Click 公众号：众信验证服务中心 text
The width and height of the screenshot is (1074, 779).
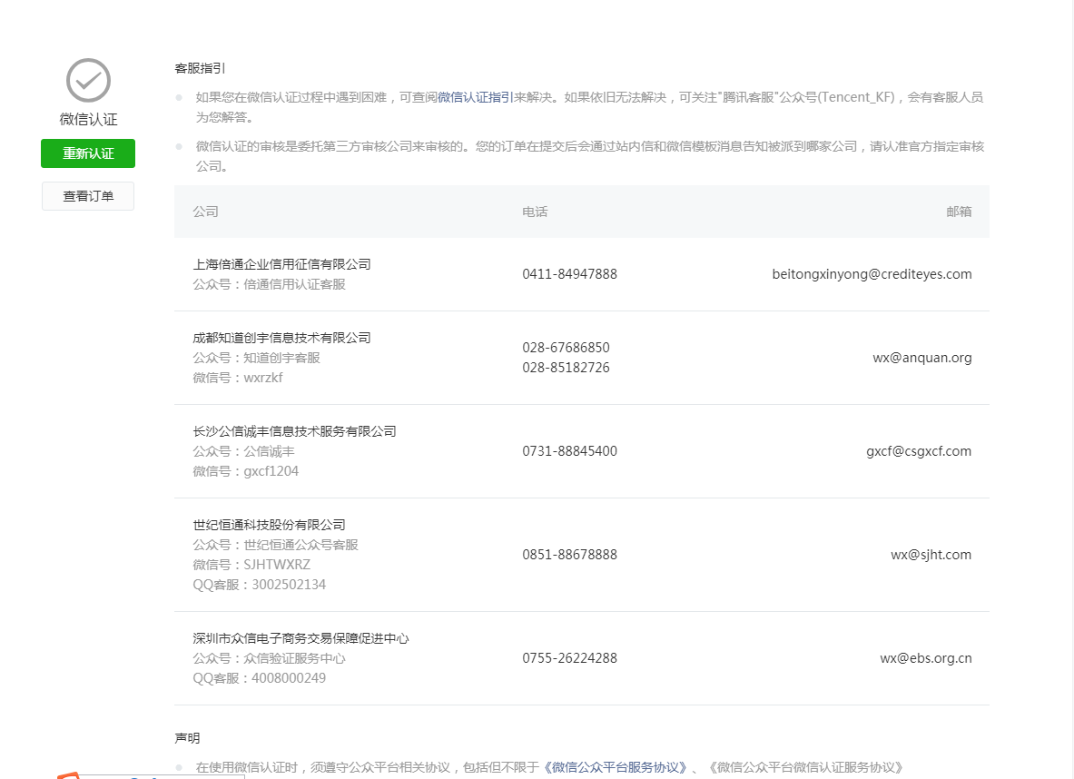coord(270,658)
